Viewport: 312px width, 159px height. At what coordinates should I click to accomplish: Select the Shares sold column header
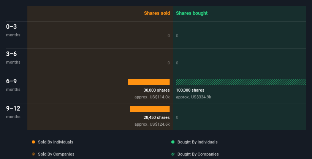pos(157,13)
